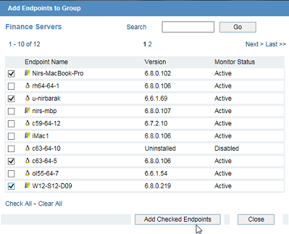Click the Windows icon beside iMac1

click(27, 135)
